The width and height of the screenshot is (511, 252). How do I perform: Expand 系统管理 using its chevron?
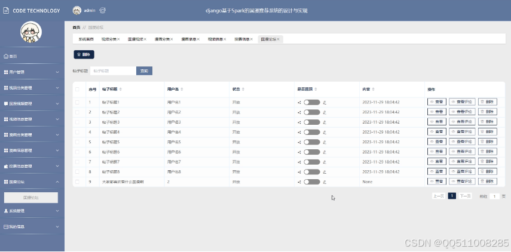click(x=57, y=211)
